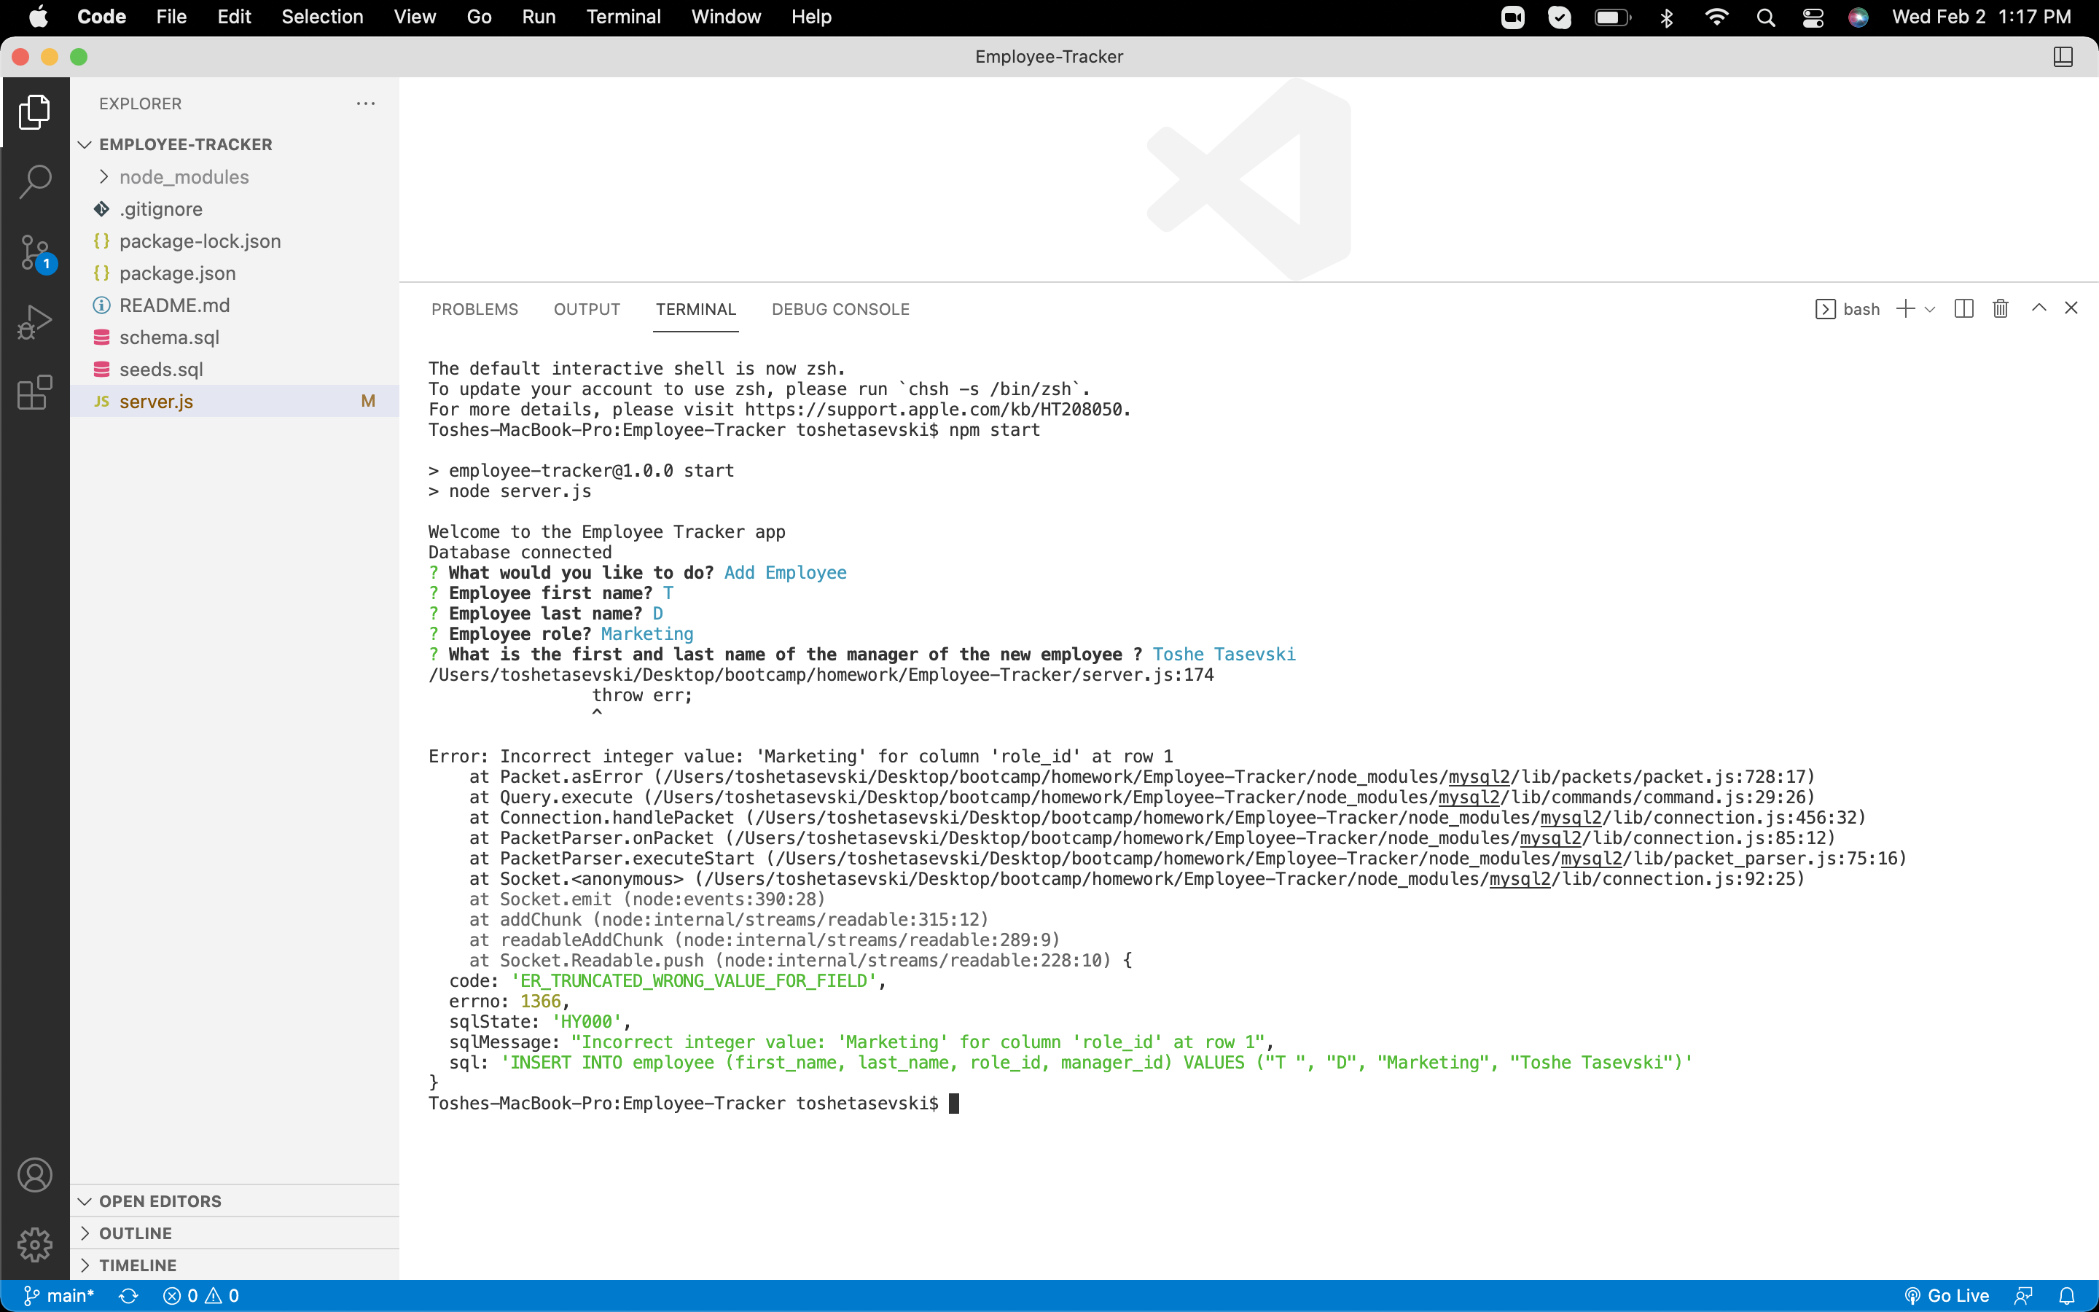Expand the TIMELINE section
This screenshot has height=1312, width=2099.
pos(137,1265)
